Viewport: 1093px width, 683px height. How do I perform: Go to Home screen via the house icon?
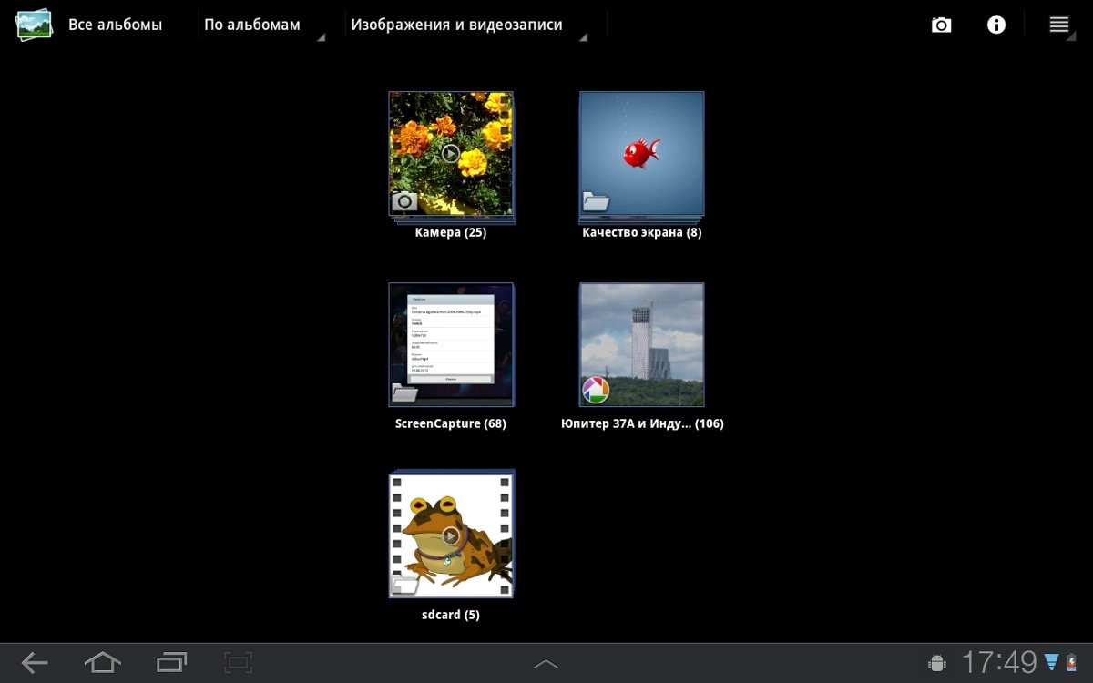coord(102,662)
